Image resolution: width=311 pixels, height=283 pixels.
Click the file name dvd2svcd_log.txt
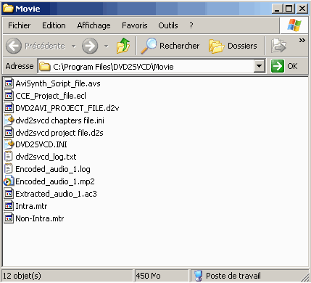[46, 157]
